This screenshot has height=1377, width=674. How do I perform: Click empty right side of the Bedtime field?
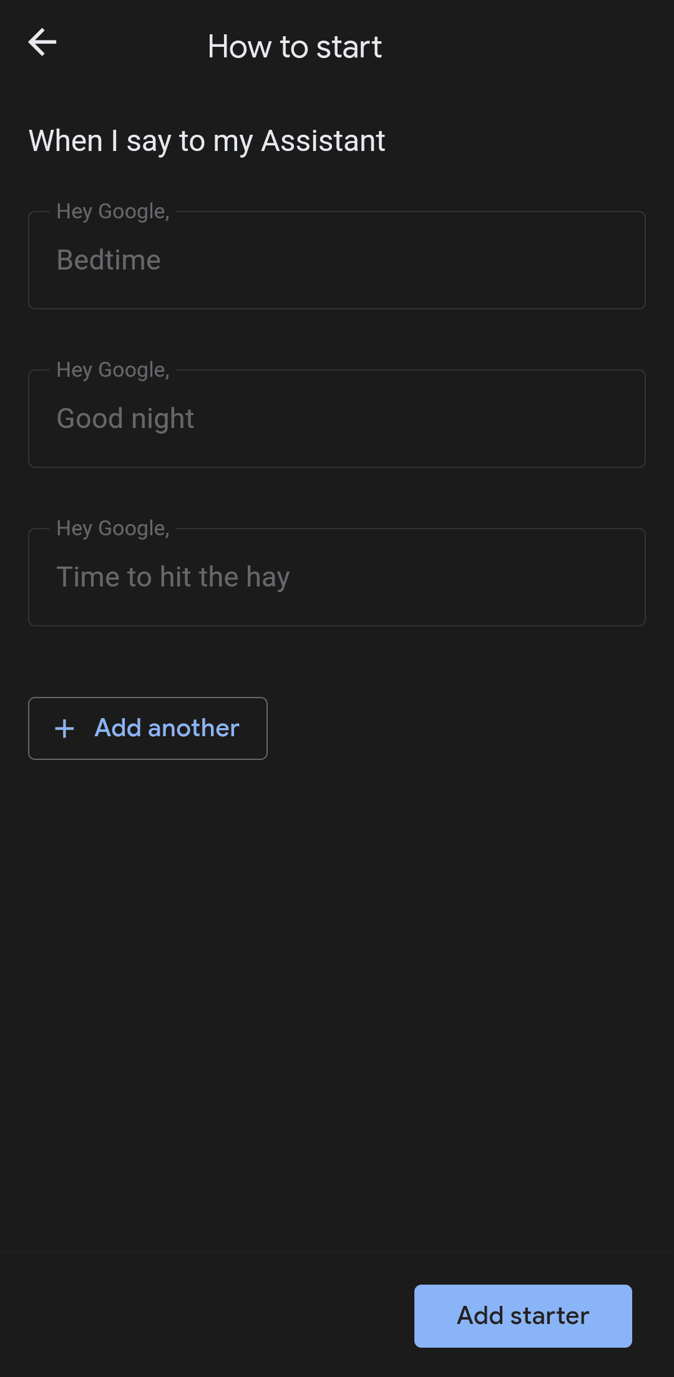click(499, 260)
